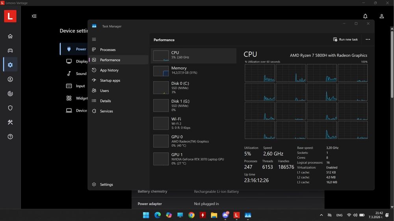The image size is (394, 221).
Task: Open Performance page in Task Manager
Action: 119,60
